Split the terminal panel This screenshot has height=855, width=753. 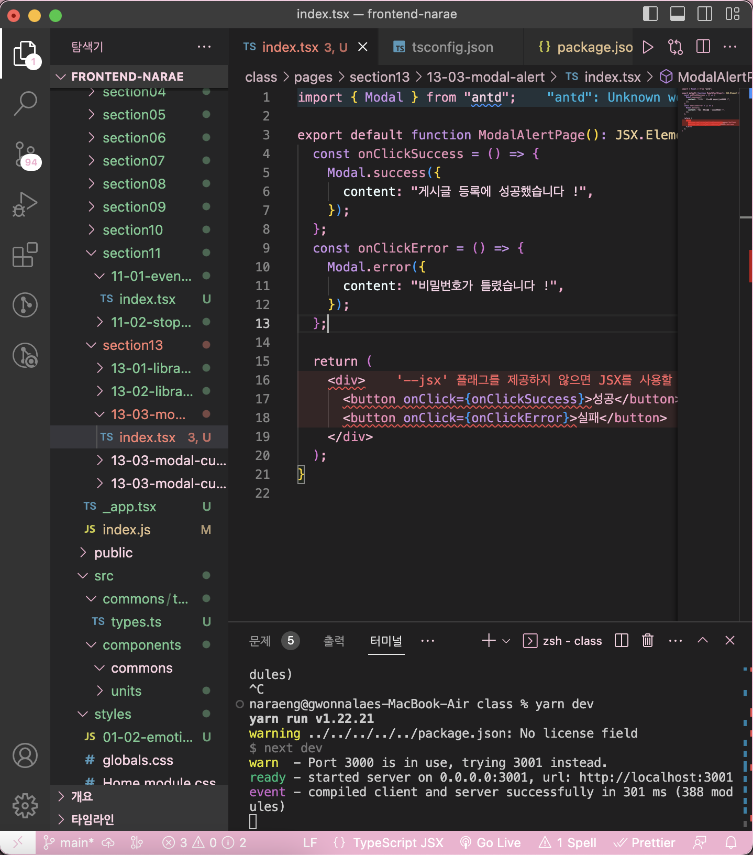pyautogui.click(x=622, y=640)
